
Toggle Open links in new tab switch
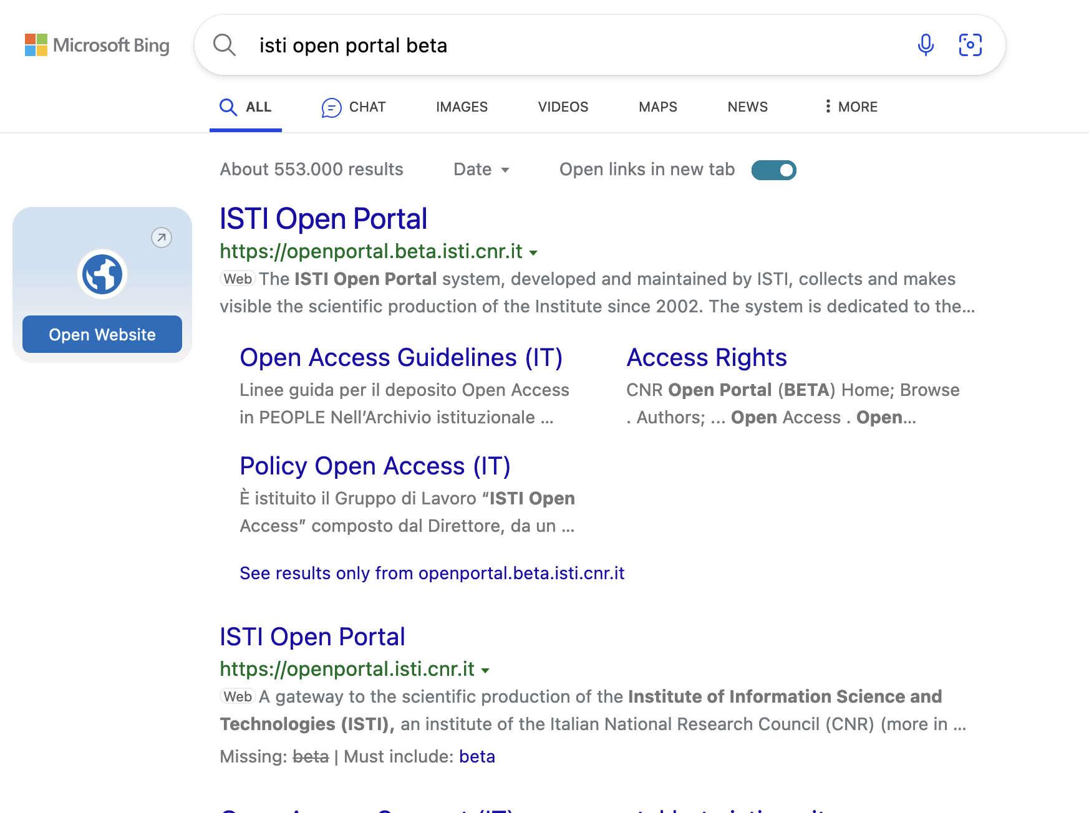click(773, 170)
